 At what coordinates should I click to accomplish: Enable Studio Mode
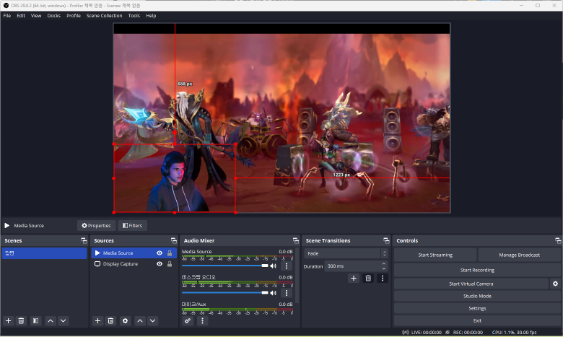coord(477,296)
